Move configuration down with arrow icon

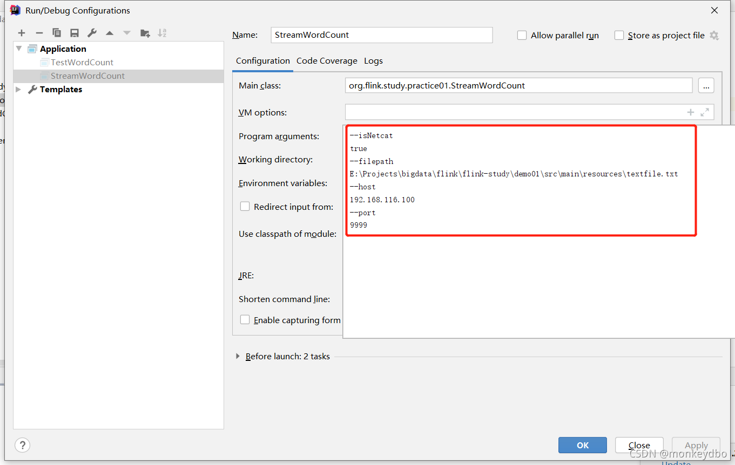127,33
